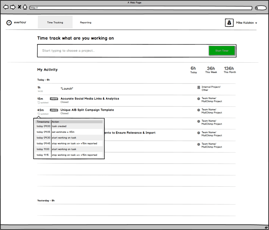Open the Reporting tab
Viewport: 269px width, 230px height.
(86, 23)
